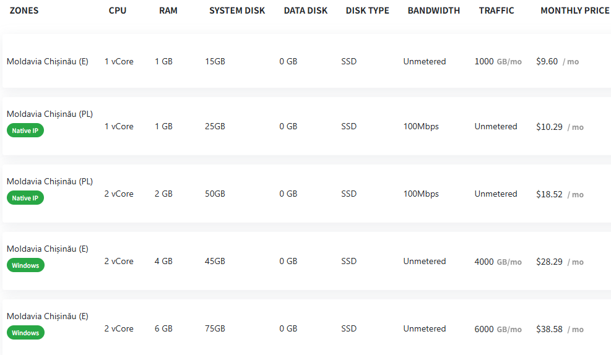Click the DISK TYPE column header
Image resolution: width=611 pixels, height=355 pixels.
367,11
